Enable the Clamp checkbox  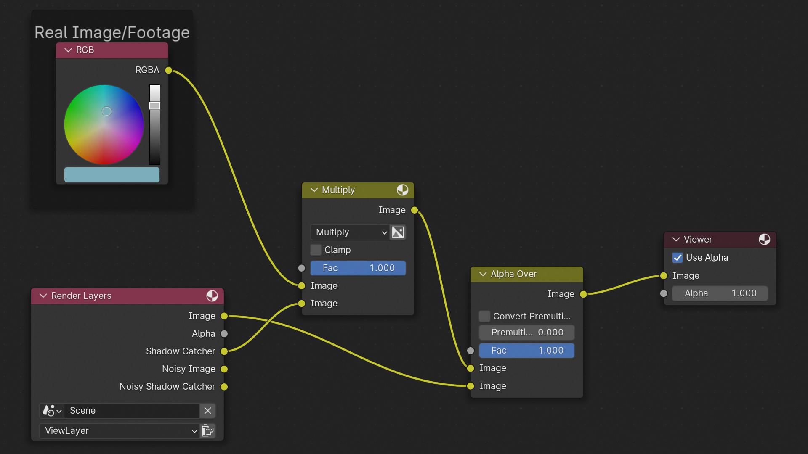click(316, 250)
